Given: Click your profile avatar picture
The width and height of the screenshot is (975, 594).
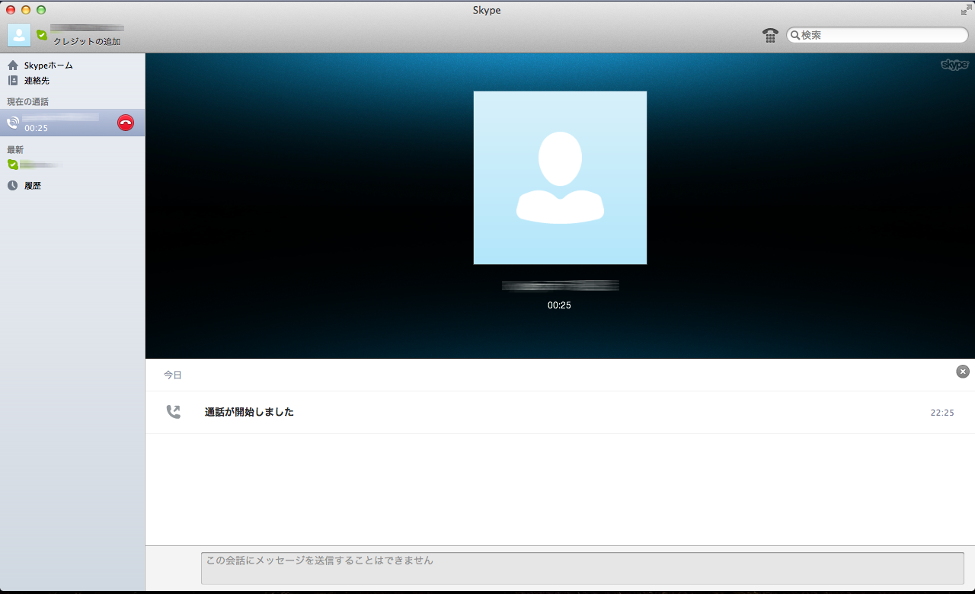Looking at the screenshot, I should (19, 34).
